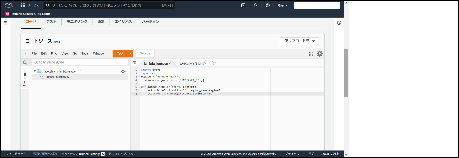This screenshot has width=459, height=158.
Task: Open the View menu
Action: 65,53
